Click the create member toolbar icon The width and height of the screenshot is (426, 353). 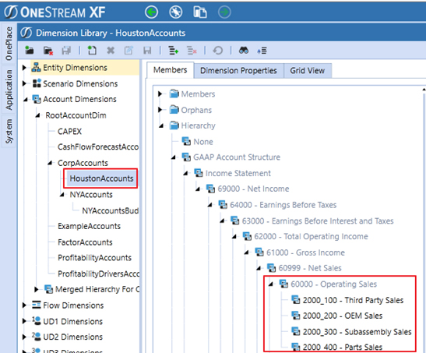pyautogui.click(x=92, y=51)
